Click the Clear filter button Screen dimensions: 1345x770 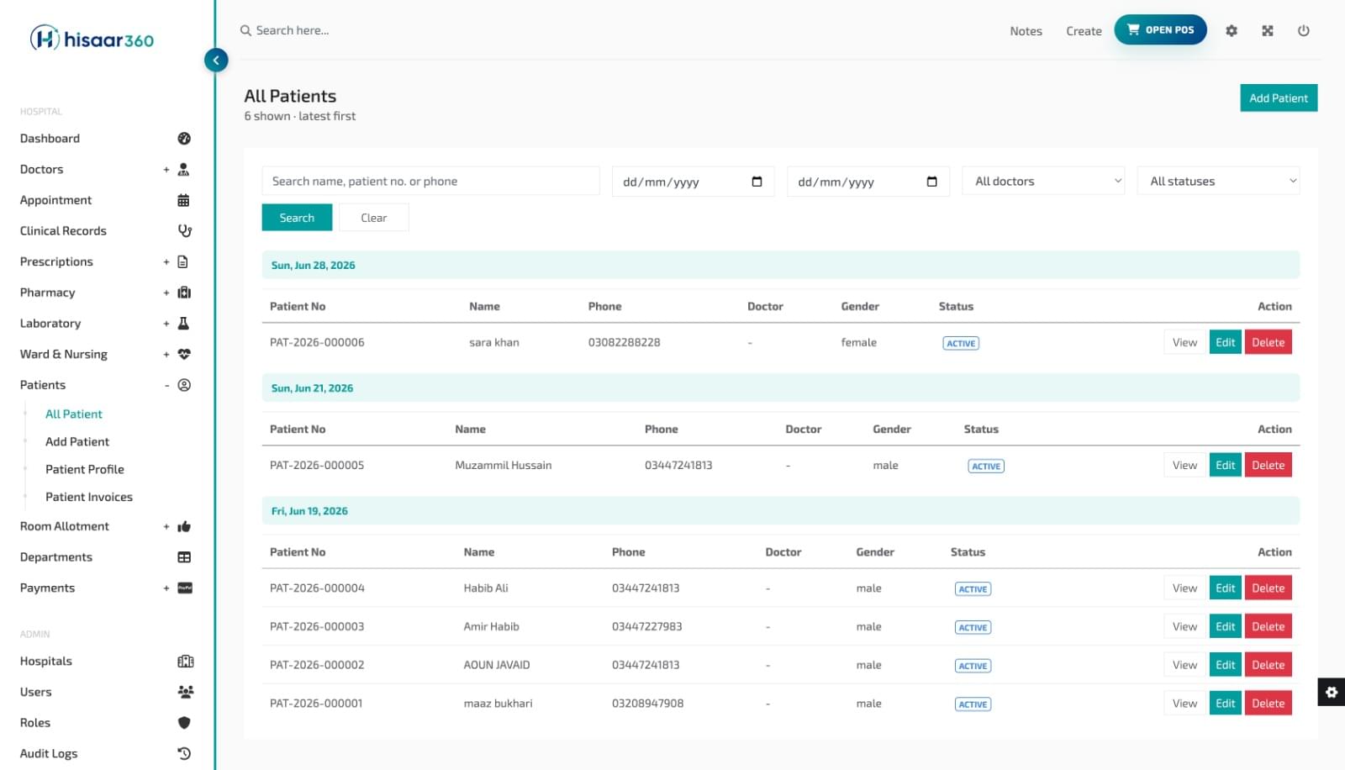pos(374,218)
